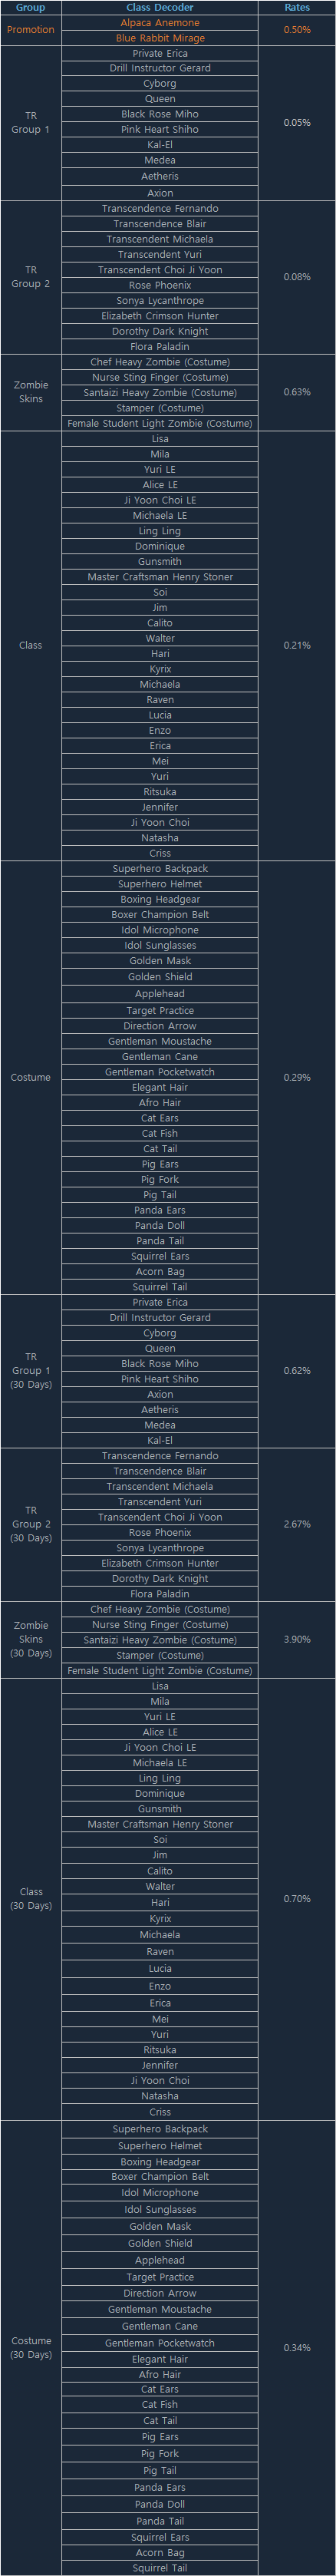
Task: Click the 0.50% promotion rate cell
Action: click(x=297, y=30)
